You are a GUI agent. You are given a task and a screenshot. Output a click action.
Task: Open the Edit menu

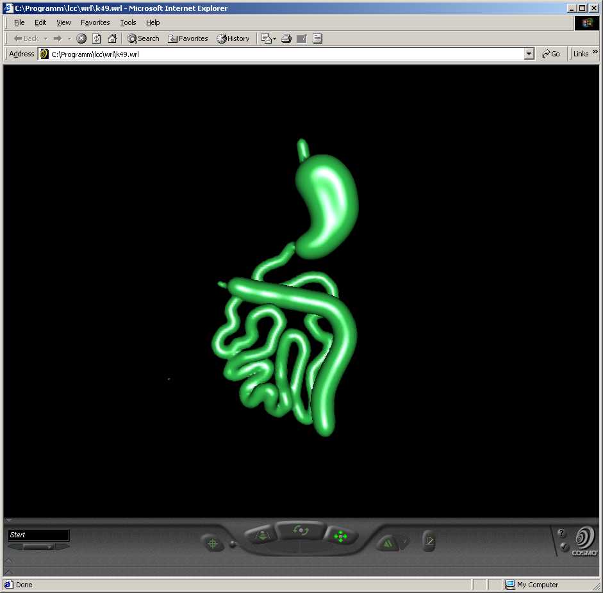[x=40, y=22]
